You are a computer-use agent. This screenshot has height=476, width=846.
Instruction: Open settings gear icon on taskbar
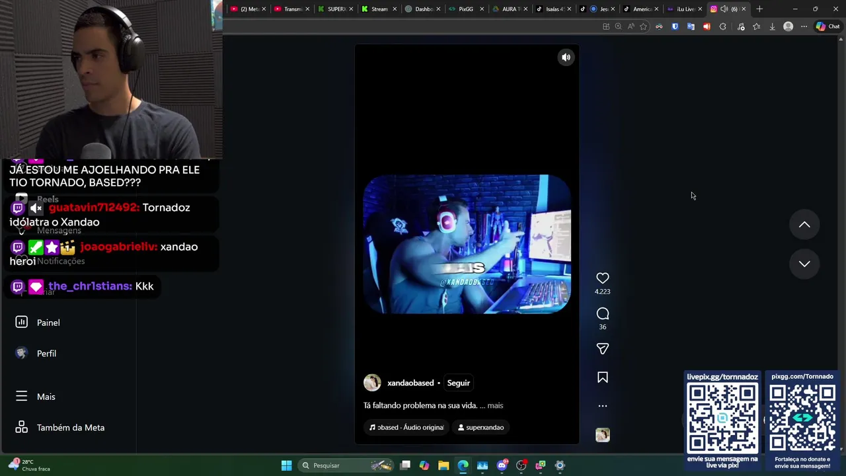560,465
